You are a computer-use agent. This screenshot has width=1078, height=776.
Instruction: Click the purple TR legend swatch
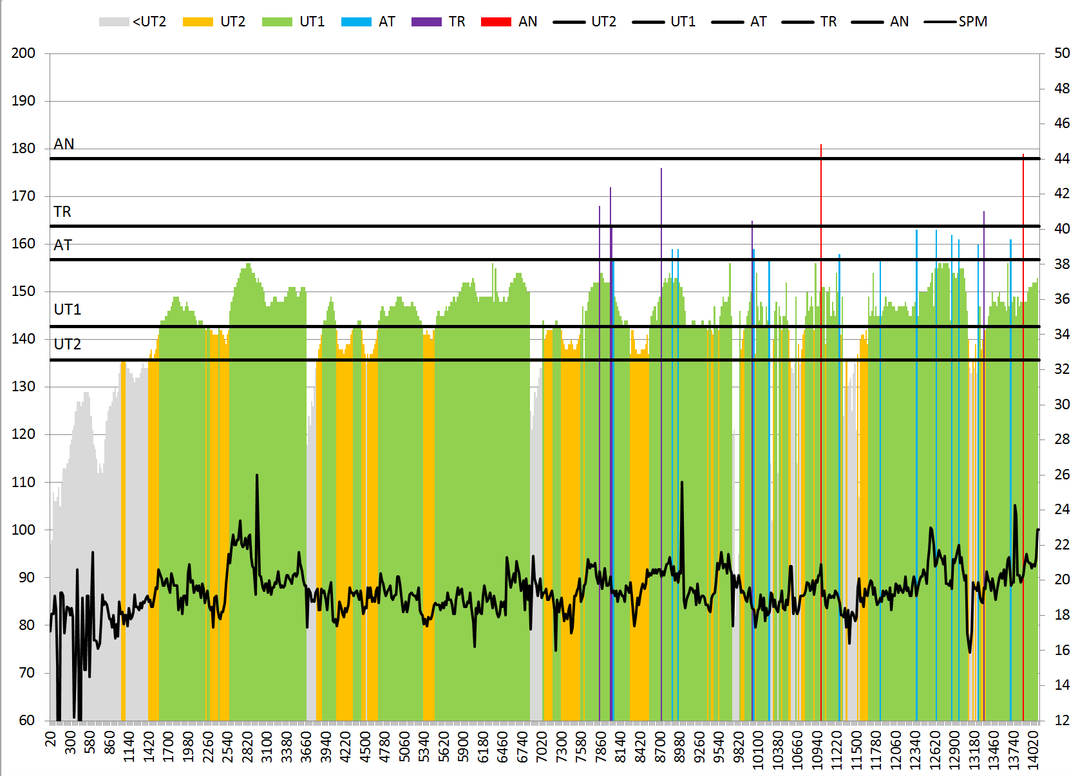click(426, 22)
